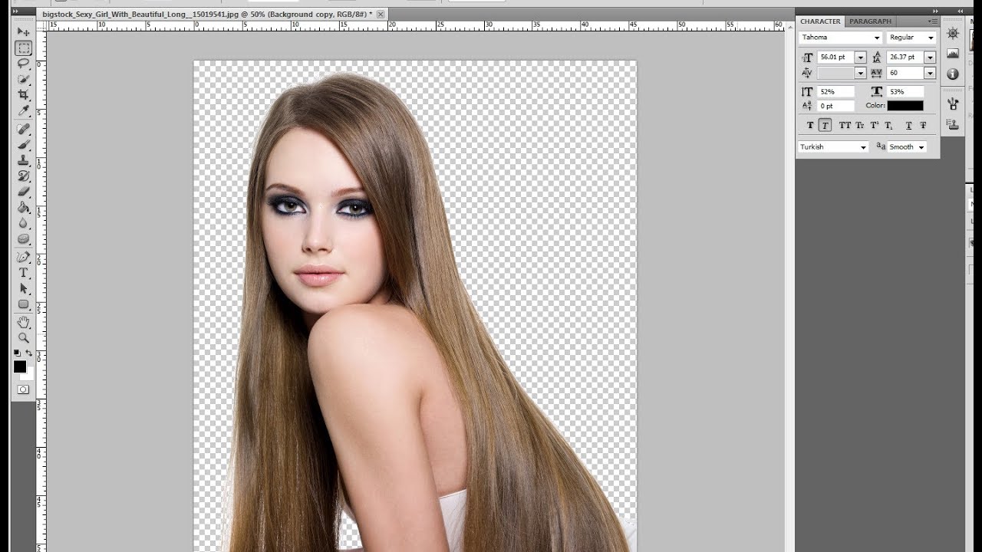Image resolution: width=982 pixels, height=552 pixels.
Task: Select the Clone Stamp tool
Action: click(23, 160)
